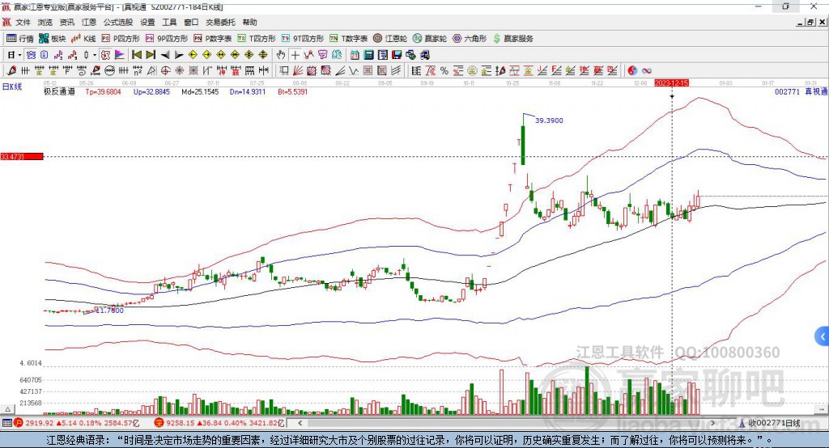Open the 行情 quotes view
Viewport: 829px width, 448px height.
tap(20, 39)
